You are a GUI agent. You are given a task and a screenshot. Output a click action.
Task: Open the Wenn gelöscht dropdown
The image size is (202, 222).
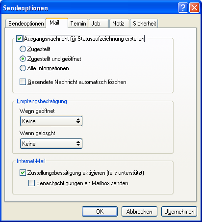coord(51,144)
